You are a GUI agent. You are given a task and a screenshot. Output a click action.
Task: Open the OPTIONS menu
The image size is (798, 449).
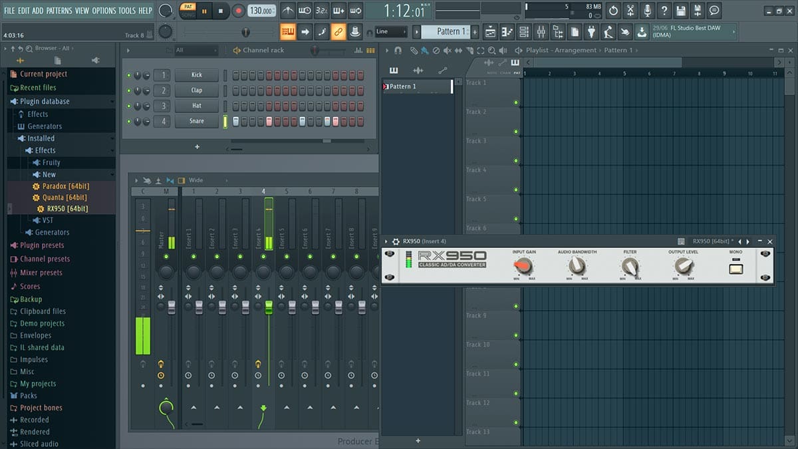pyautogui.click(x=104, y=11)
